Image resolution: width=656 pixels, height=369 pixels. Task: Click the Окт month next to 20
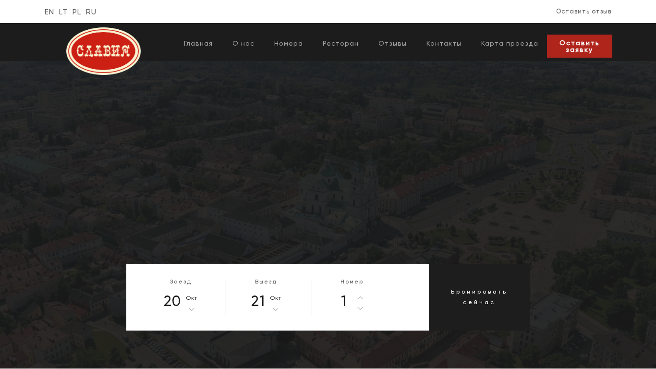coord(192,298)
